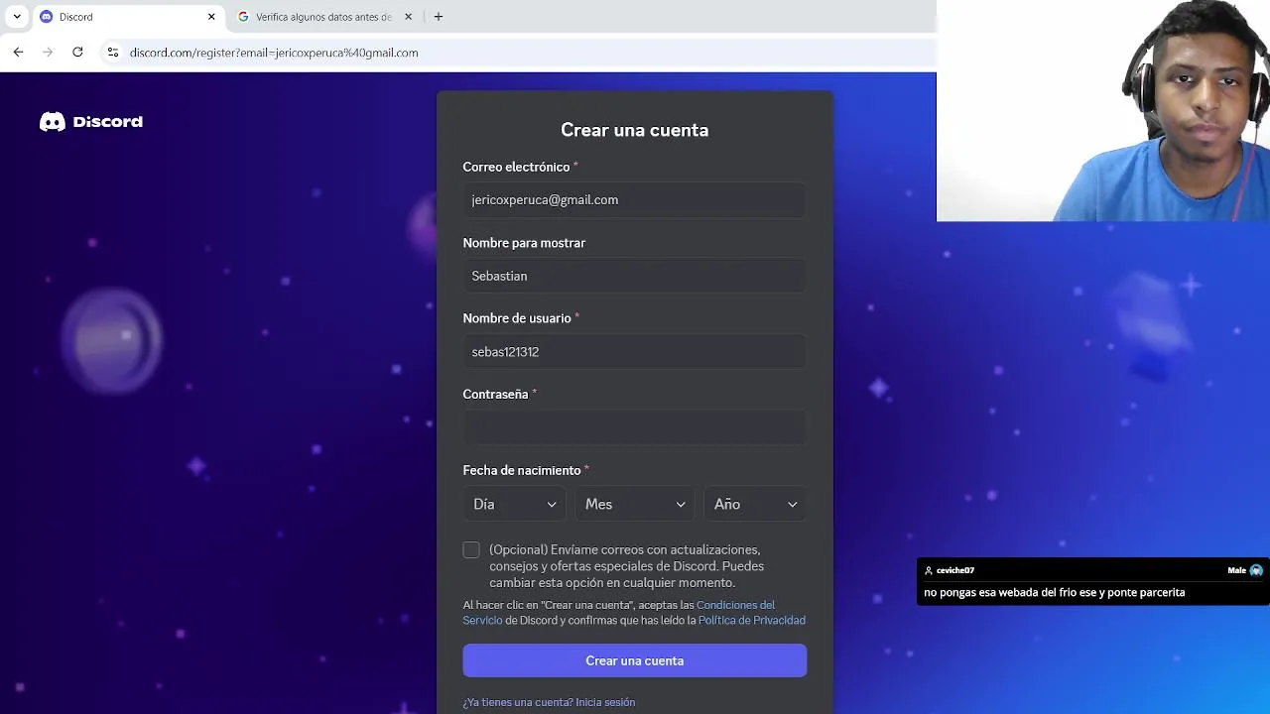Viewport: 1270px width, 714px height.
Task: Open the Día dropdown
Action: pos(514,504)
